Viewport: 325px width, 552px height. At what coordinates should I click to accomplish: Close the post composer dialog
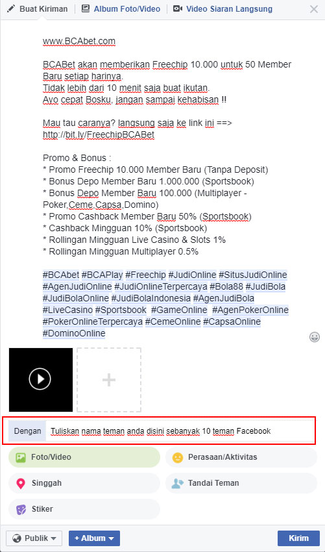(x=314, y=9)
